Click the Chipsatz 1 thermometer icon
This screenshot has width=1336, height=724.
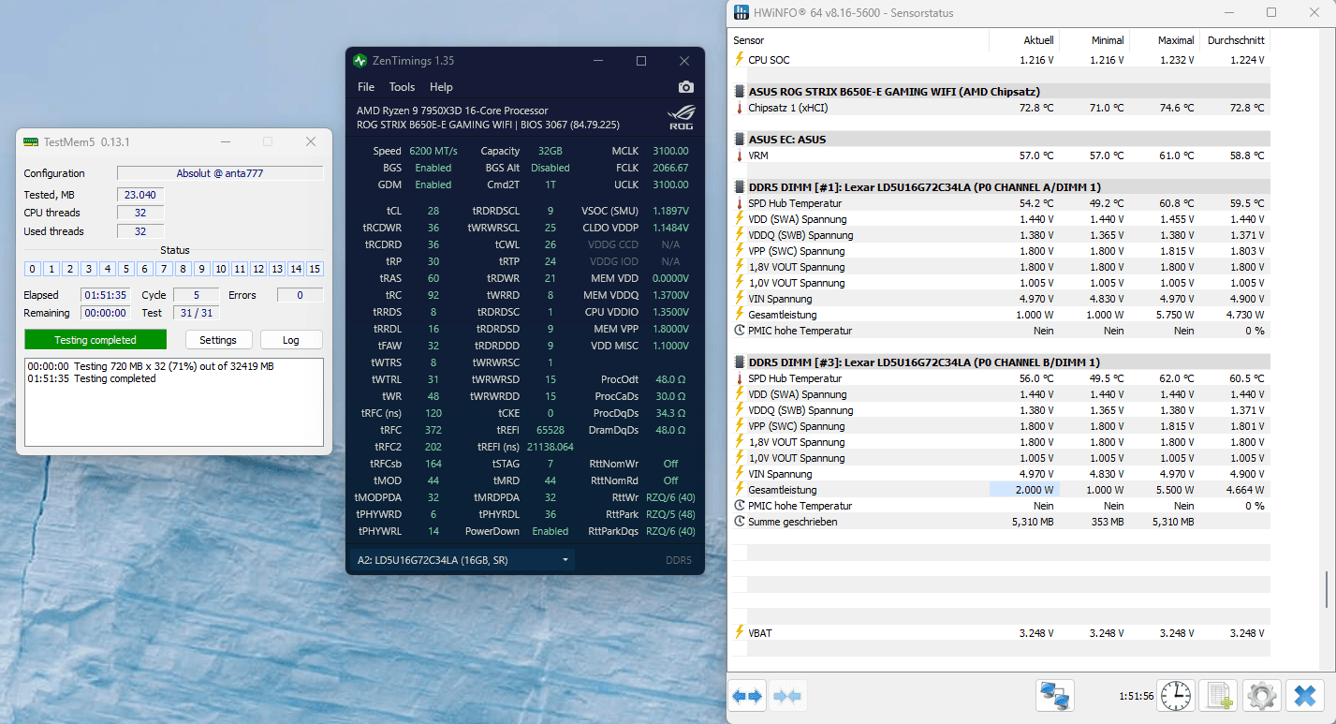[740, 108]
